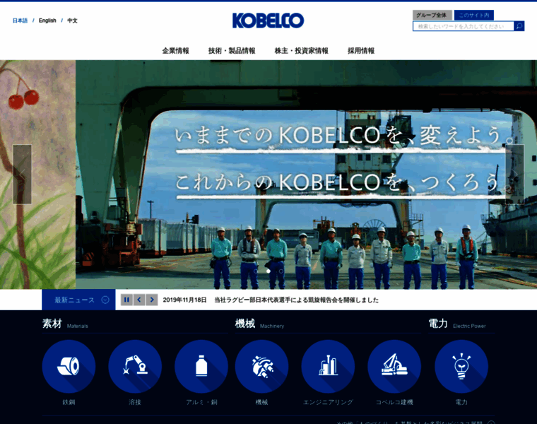Click the cherry illustration slide thumbnail
This screenshot has height=424, width=537.
[37, 175]
